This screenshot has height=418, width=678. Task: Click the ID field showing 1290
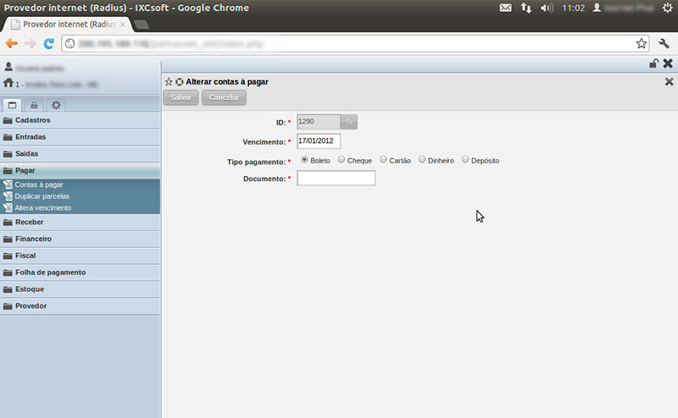pos(319,122)
